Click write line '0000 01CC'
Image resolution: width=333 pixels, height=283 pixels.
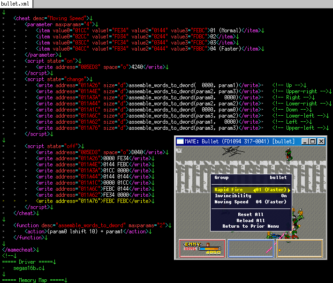click(x=95, y=183)
